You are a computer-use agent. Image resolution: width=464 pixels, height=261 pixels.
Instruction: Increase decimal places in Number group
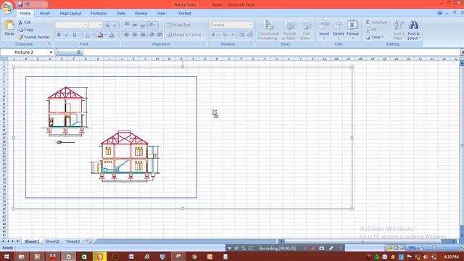[x=241, y=35]
